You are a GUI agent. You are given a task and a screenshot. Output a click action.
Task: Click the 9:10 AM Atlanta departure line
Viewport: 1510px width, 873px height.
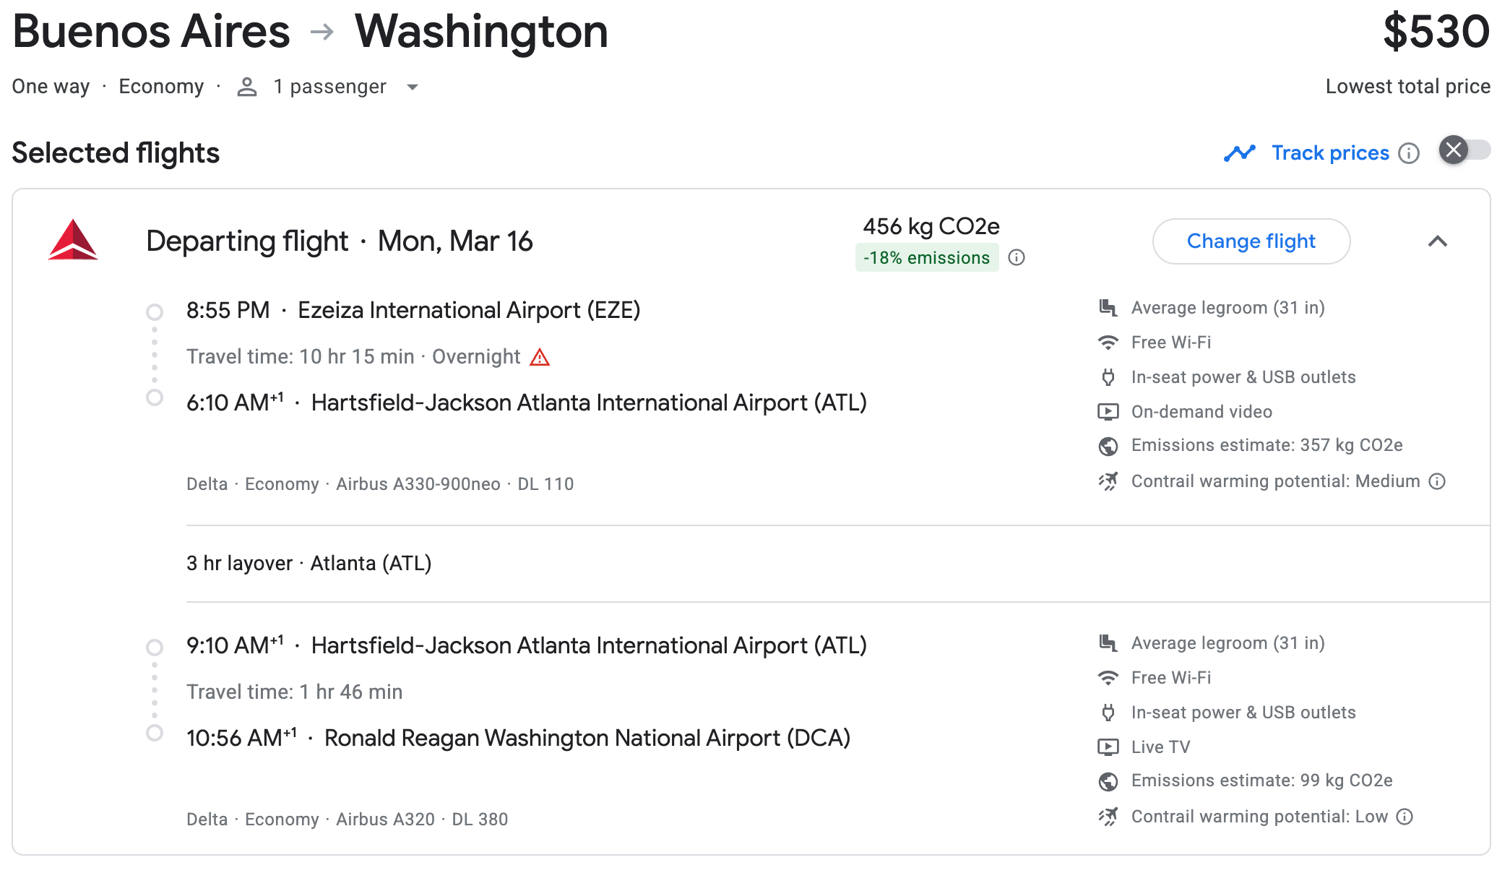(x=527, y=646)
